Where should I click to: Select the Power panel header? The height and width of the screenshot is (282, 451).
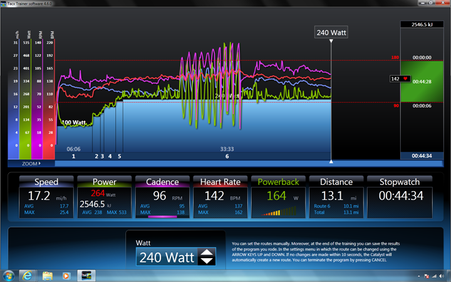pos(105,182)
